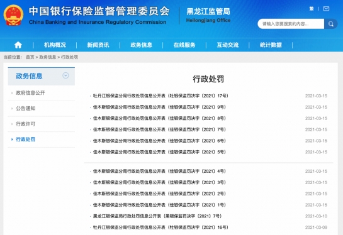Open the 互动交流 menu
Viewport: 343px width, 235px height.
(227, 45)
